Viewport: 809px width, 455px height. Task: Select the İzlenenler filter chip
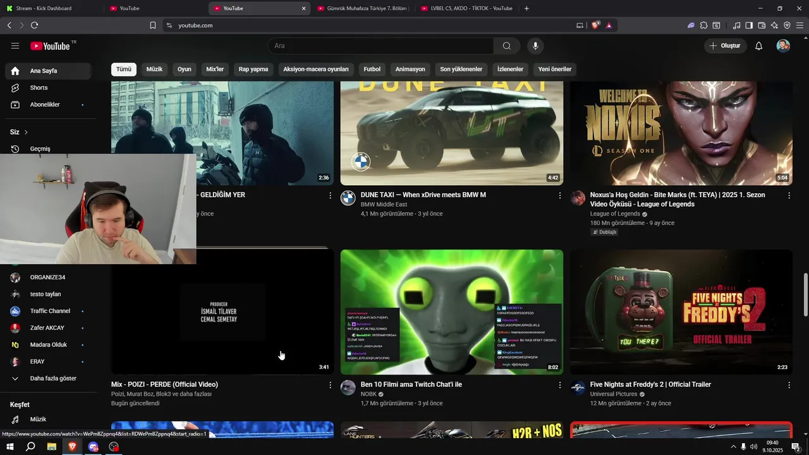[511, 70]
